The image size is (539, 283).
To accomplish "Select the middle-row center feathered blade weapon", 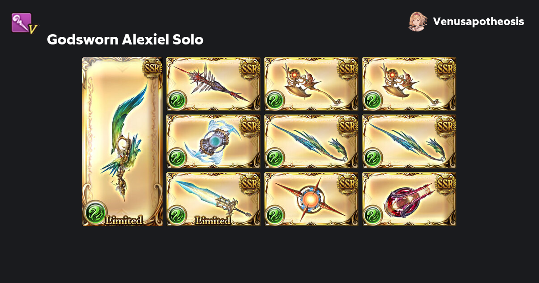I will (x=311, y=141).
